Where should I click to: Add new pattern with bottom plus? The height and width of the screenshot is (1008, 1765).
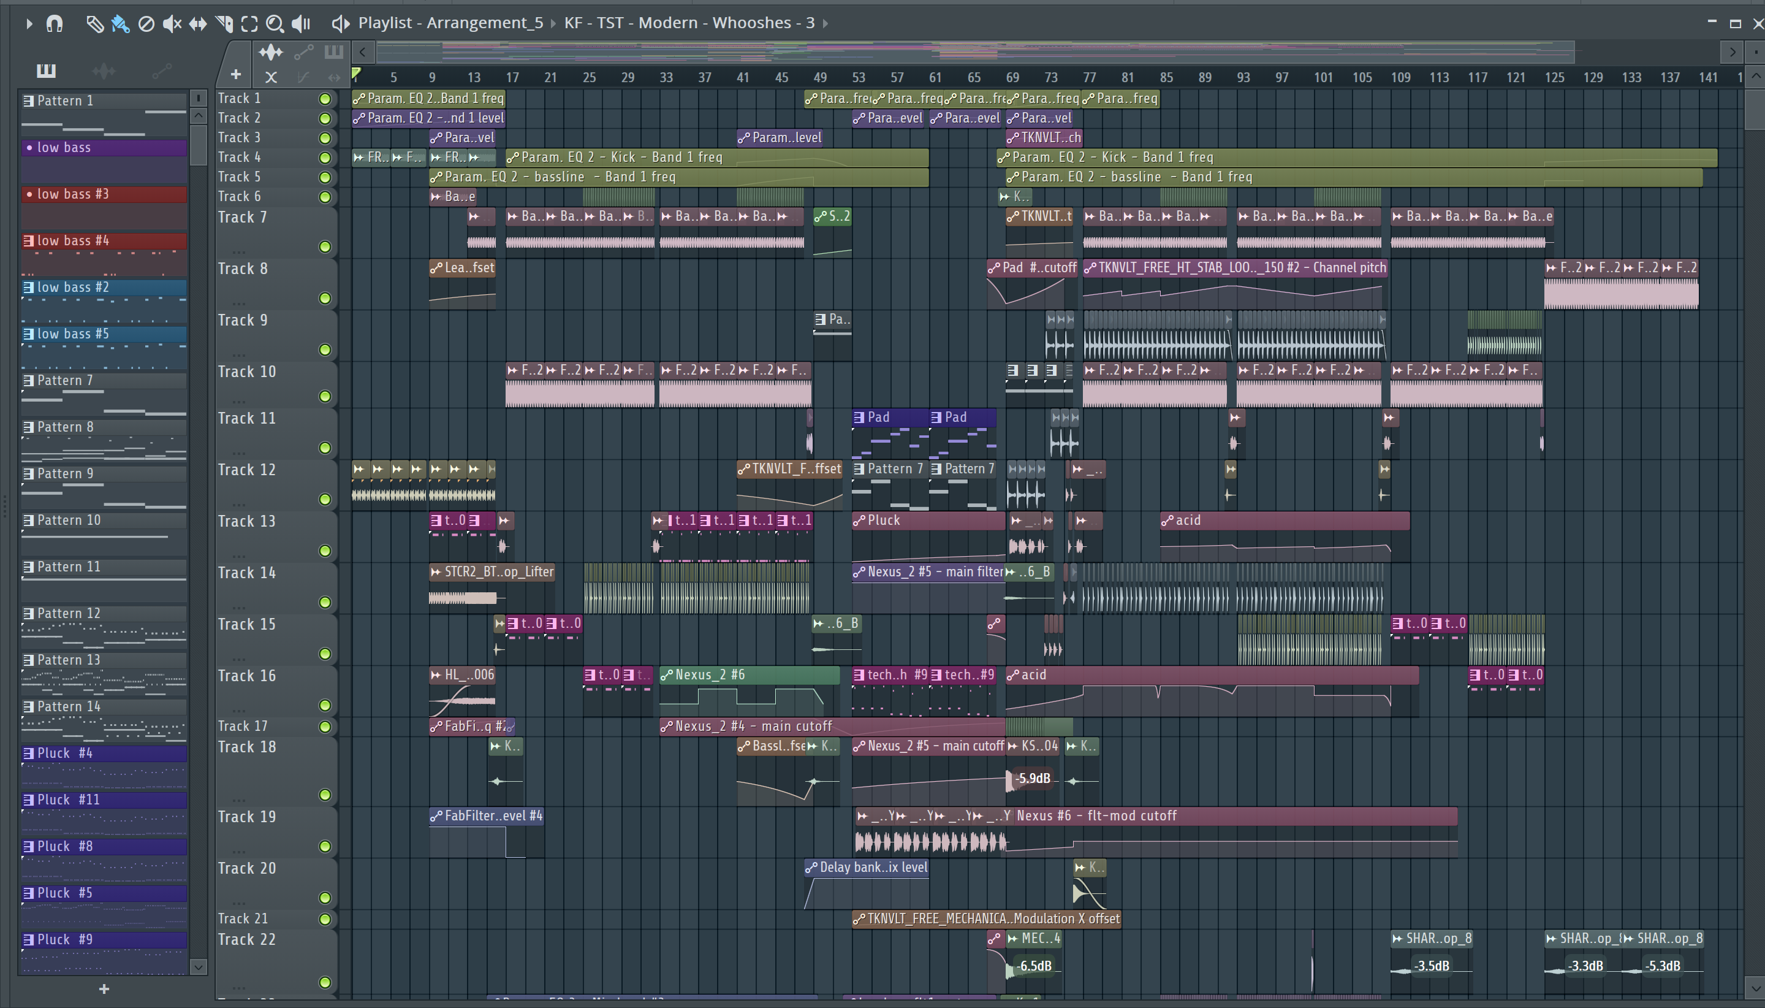tap(104, 988)
